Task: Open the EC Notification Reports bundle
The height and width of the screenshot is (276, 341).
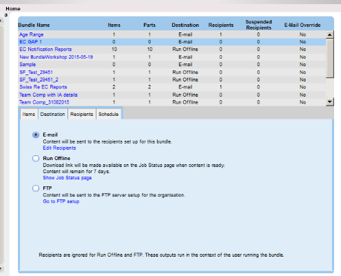Action: [45, 49]
